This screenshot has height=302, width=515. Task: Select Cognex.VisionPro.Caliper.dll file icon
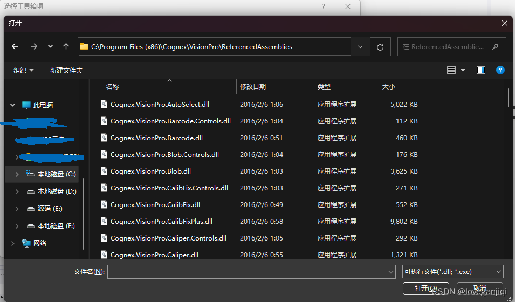tap(104, 255)
